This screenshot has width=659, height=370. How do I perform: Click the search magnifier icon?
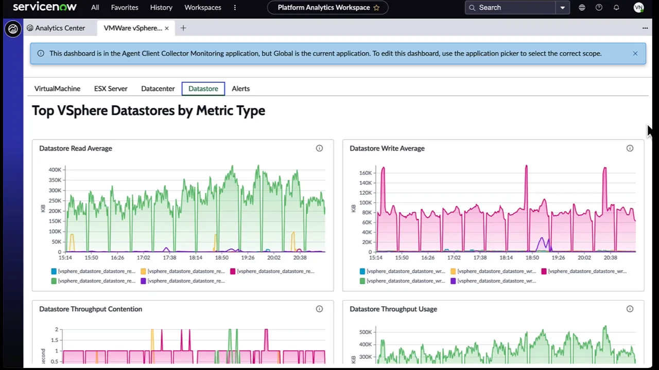[472, 7]
